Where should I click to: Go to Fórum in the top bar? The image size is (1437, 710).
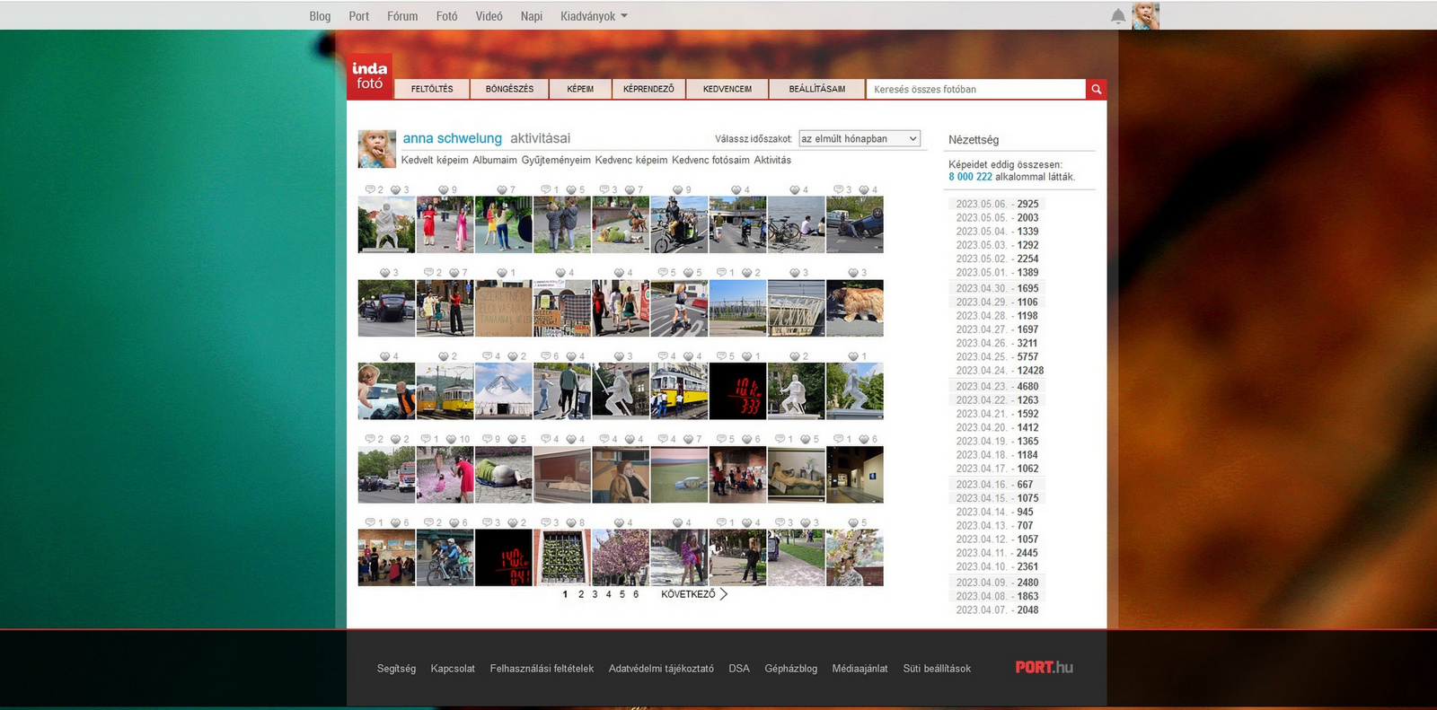click(x=402, y=16)
